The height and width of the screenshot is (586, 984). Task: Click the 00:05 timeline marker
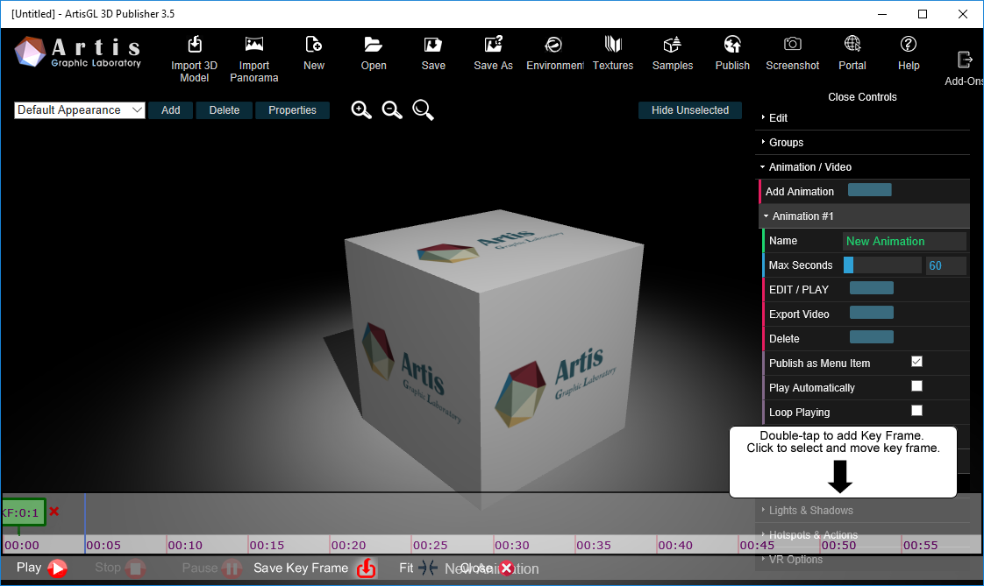tap(103, 545)
